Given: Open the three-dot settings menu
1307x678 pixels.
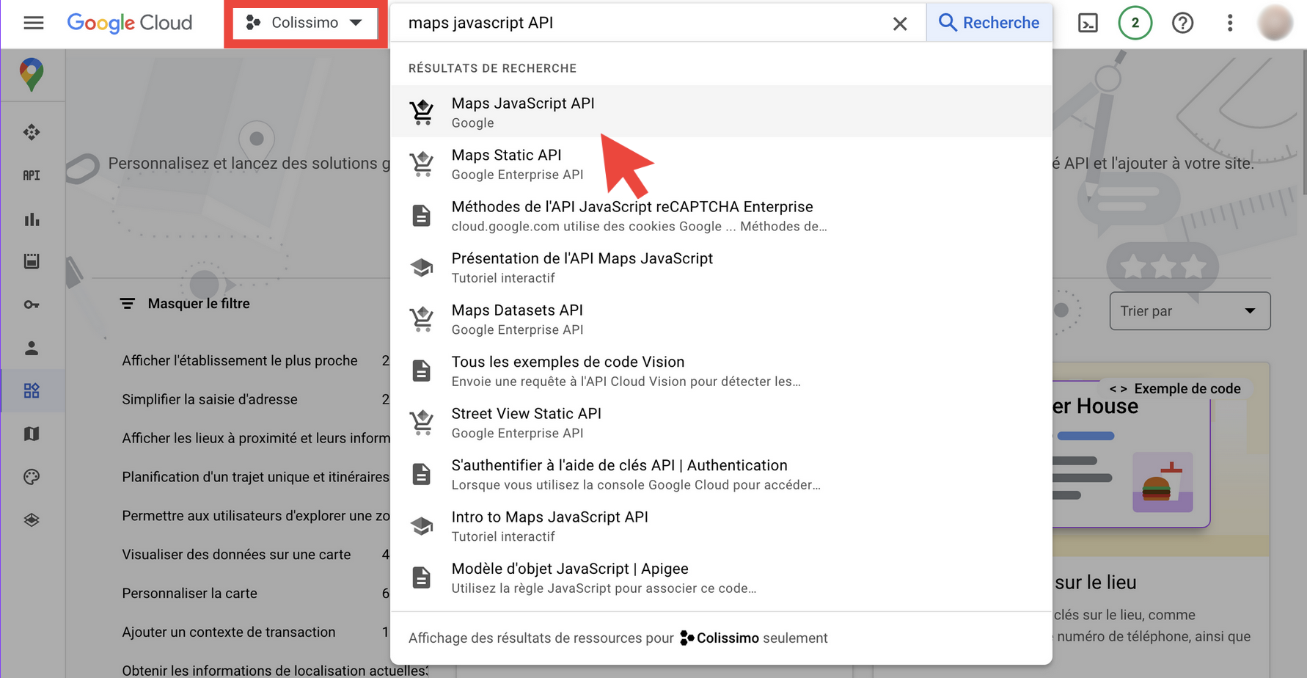Looking at the screenshot, I should [1230, 23].
